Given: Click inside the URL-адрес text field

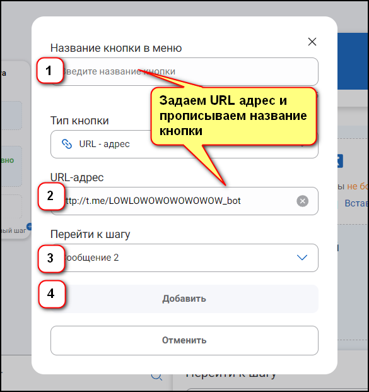Looking at the screenshot, I should click(x=184, y=201).
